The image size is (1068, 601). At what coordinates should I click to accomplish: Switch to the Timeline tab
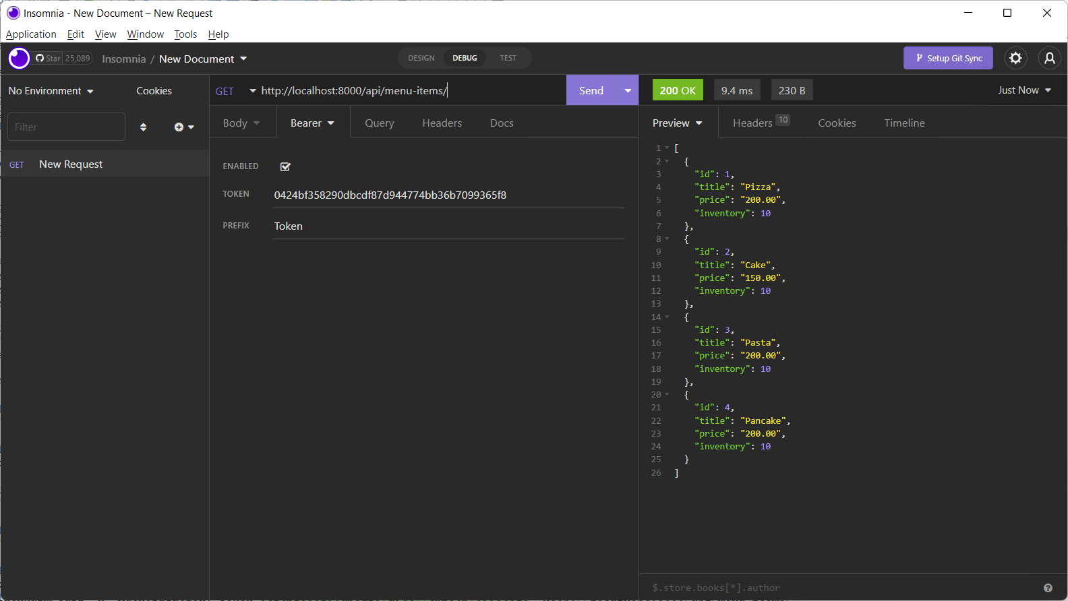pos(904,123)
